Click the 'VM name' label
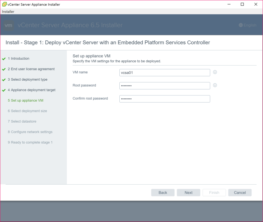 (80, 72)
